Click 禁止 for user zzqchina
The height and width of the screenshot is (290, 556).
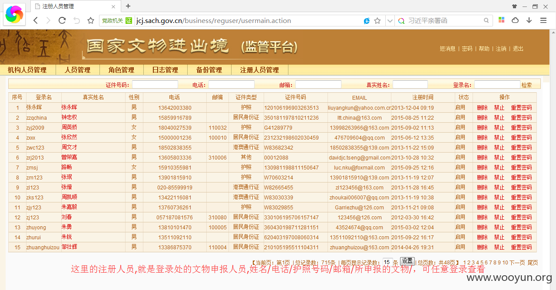click(499, 117)
